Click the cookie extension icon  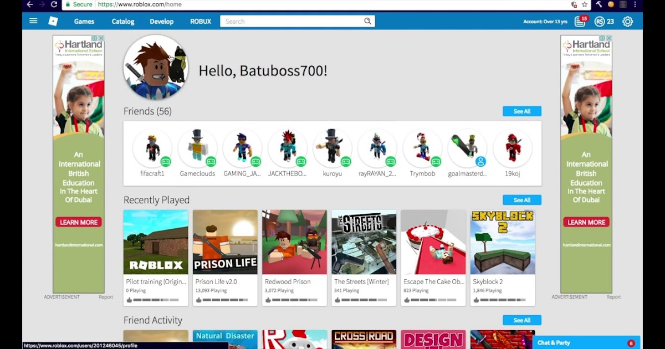click(611, 4)
